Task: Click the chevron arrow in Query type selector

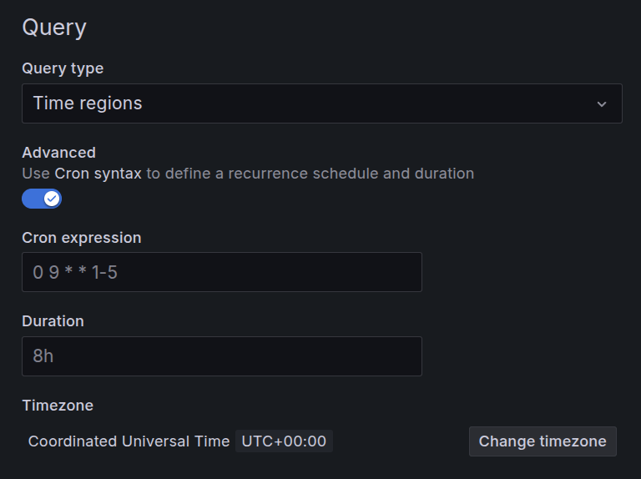Action: pyautogui.click(x=602, y=104)
